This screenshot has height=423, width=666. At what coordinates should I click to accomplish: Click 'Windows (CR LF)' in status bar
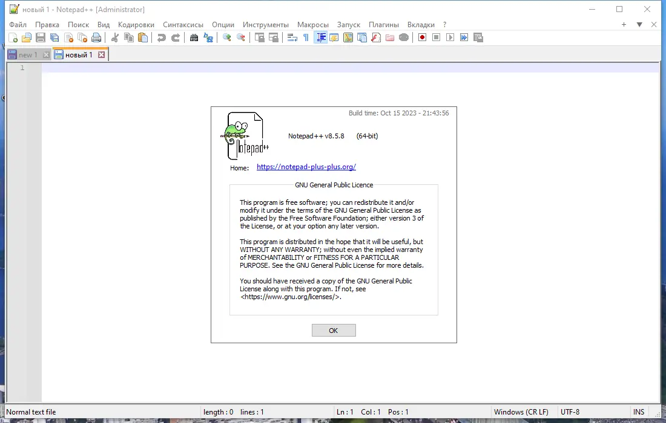pyautogui.click(x=521, y=412)
